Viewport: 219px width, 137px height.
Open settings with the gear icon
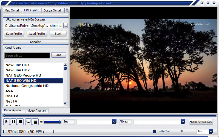point(67,10)
